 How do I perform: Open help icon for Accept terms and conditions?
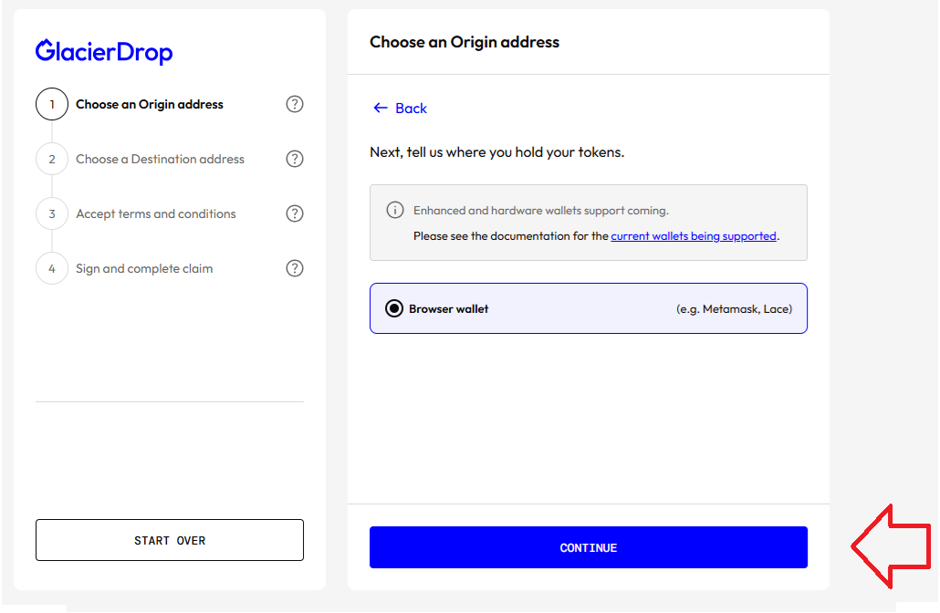pyautogui.click(x=295, y=213)
